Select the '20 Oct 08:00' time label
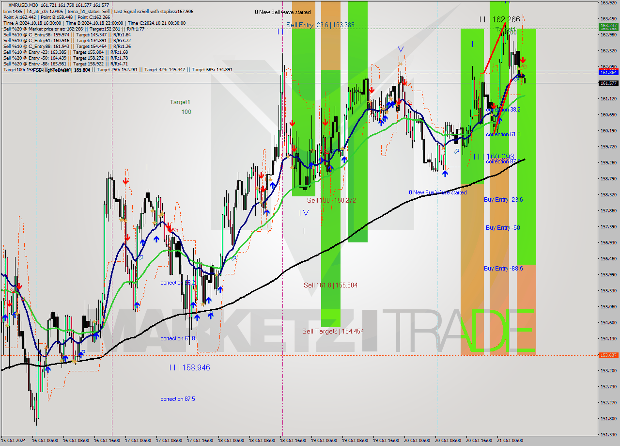The width and height of the screenshot is (620, 446). (x=448, y=441)
